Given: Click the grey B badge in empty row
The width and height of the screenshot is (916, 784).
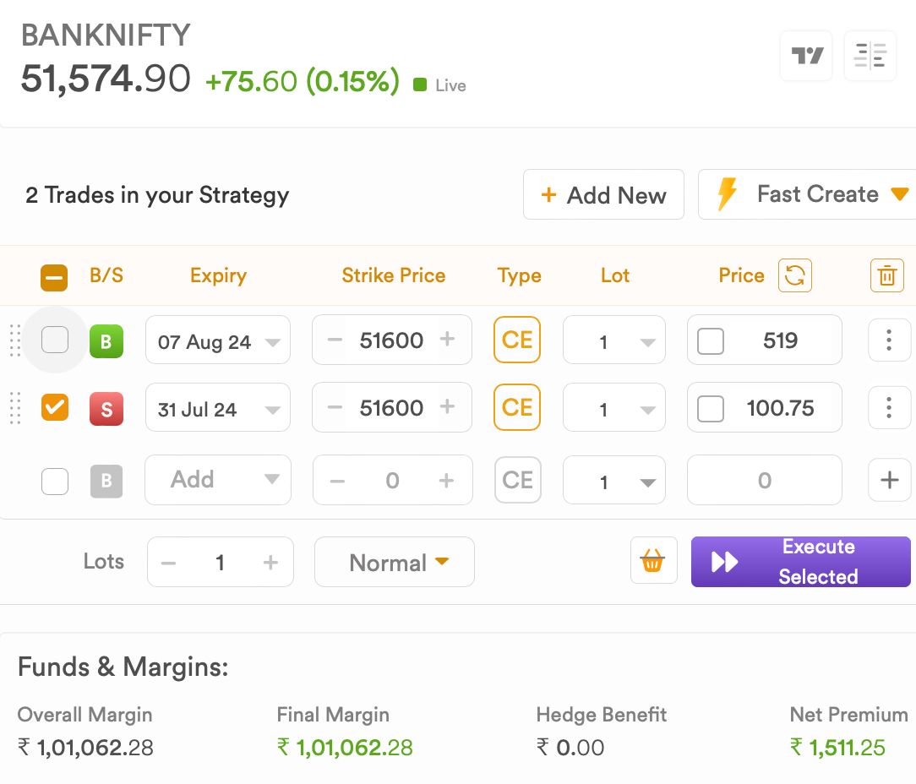Looking at the screenshot, I should coord(106,482).
